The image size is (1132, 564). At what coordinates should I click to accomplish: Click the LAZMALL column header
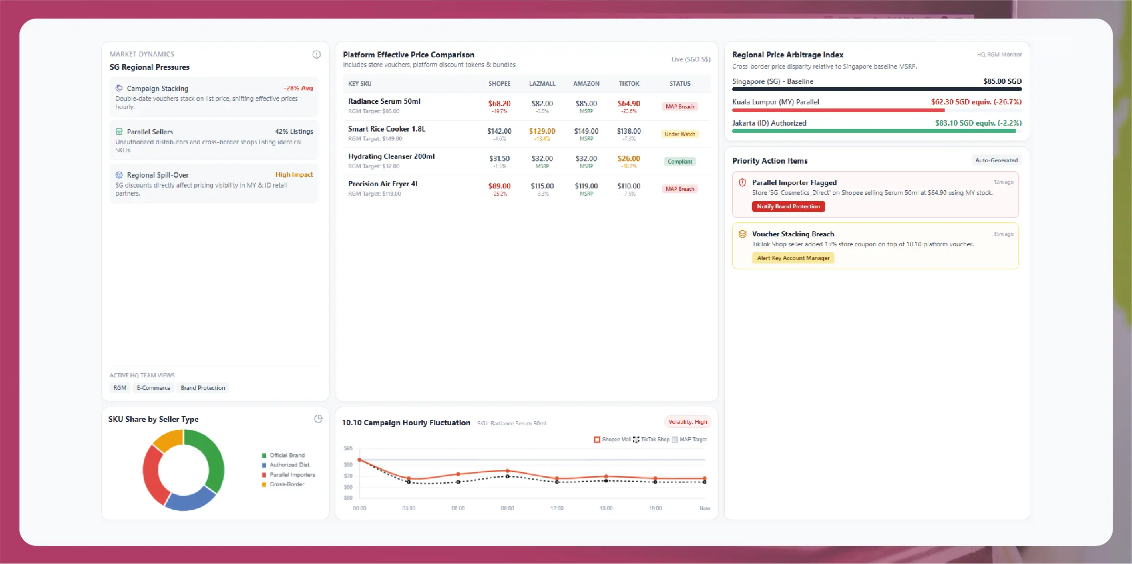tap(542, 84)
